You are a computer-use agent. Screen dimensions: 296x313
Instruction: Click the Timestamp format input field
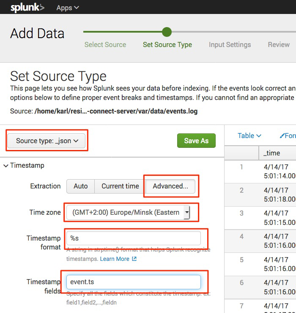click(x=133, y=238)
